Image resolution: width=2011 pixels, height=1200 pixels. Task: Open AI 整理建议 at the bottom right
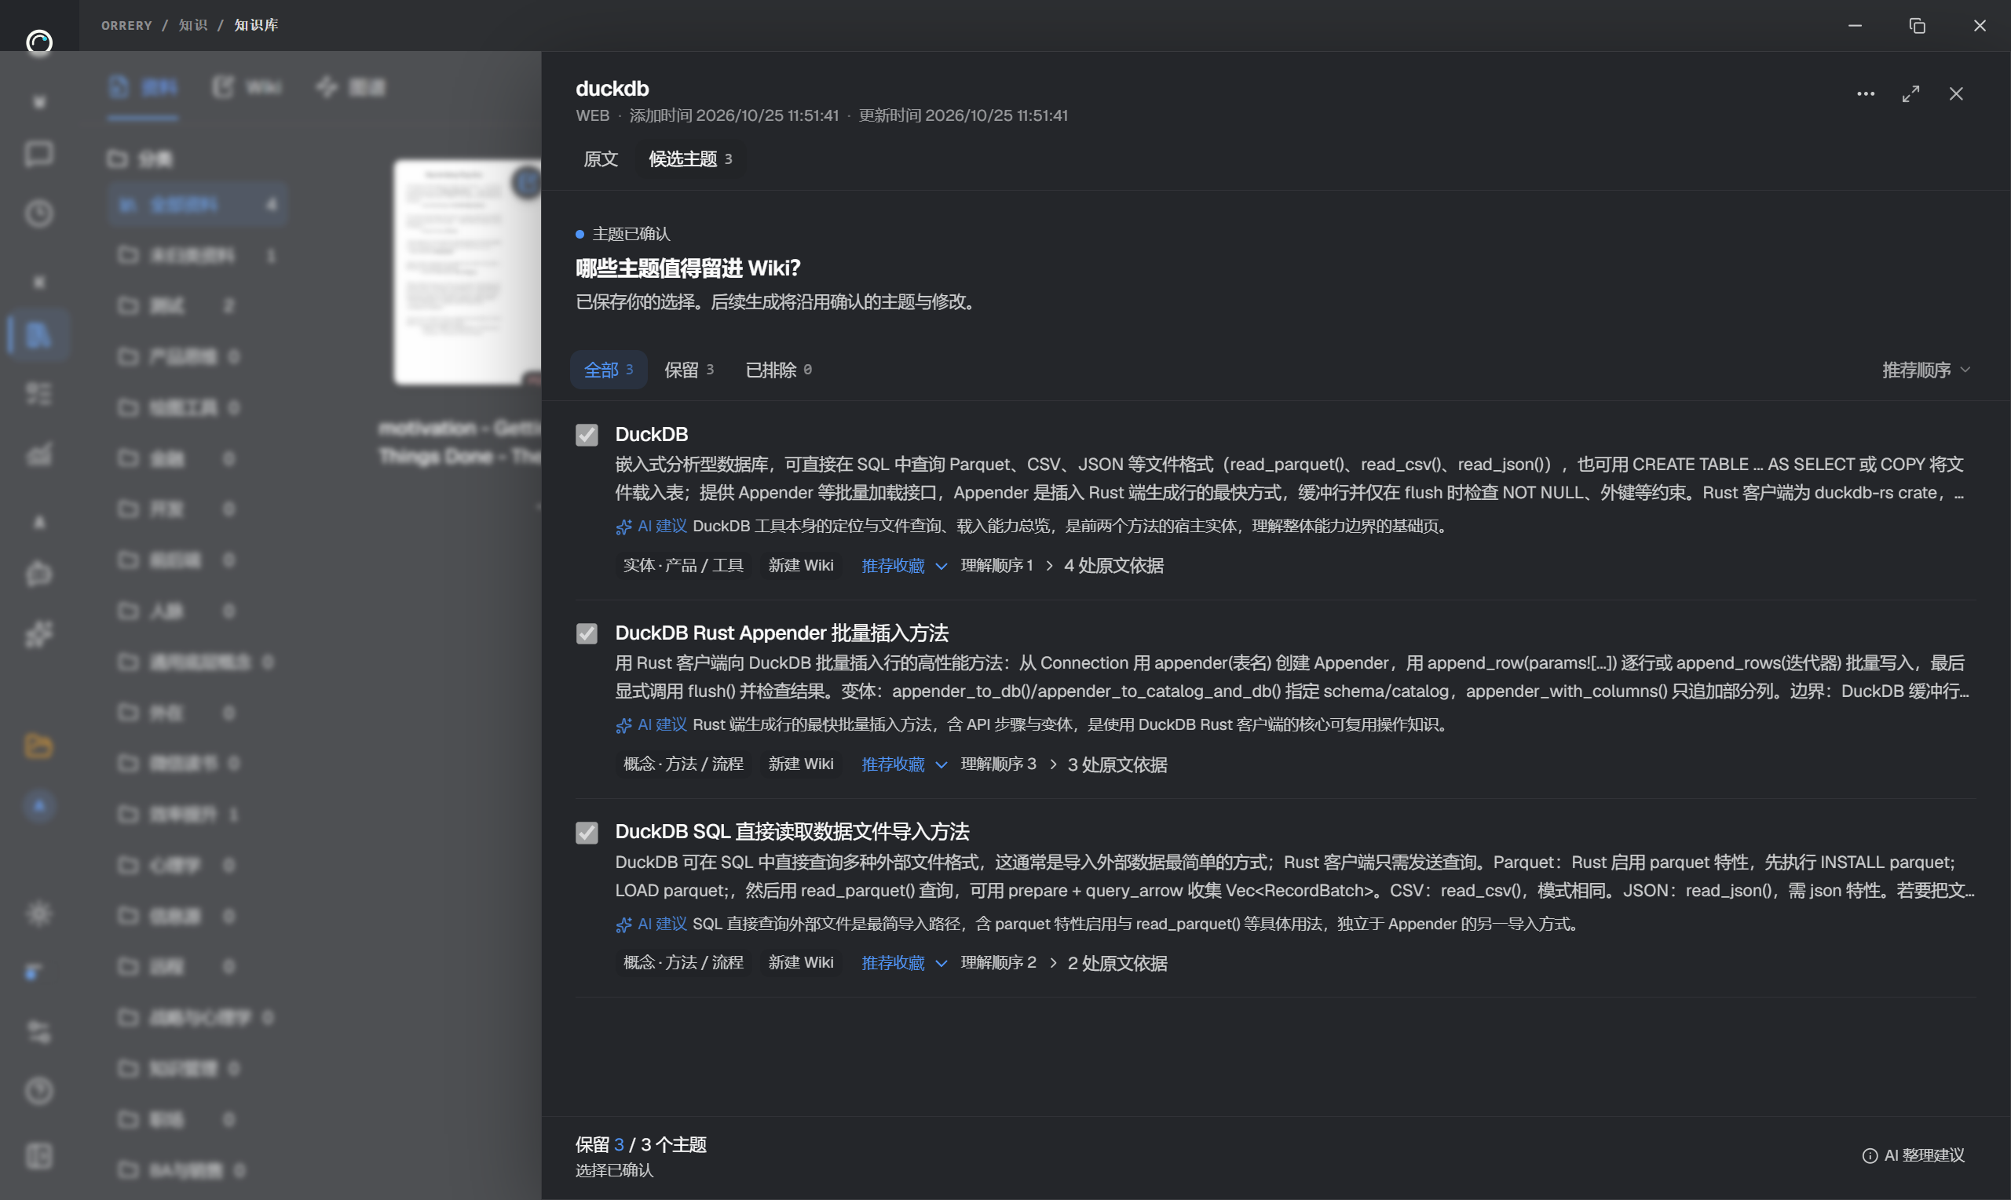click(x=1913, y=1154)
